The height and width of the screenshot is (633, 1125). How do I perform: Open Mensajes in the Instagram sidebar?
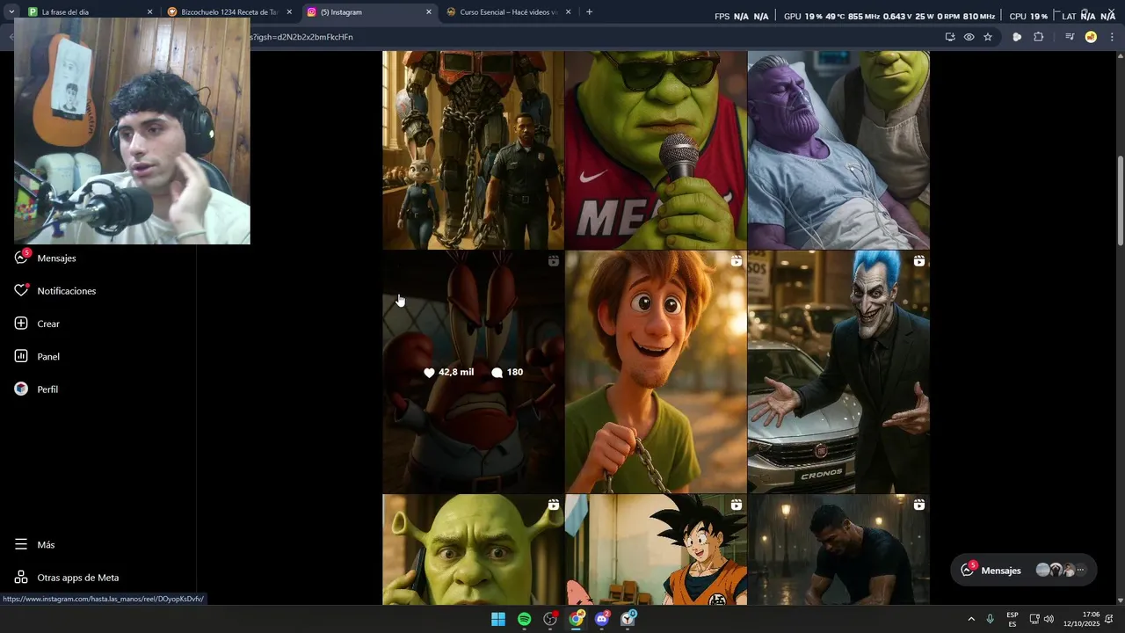56,258
